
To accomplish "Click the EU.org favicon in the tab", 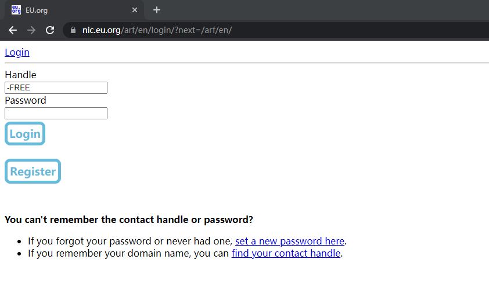I will (x=16, y=10).
